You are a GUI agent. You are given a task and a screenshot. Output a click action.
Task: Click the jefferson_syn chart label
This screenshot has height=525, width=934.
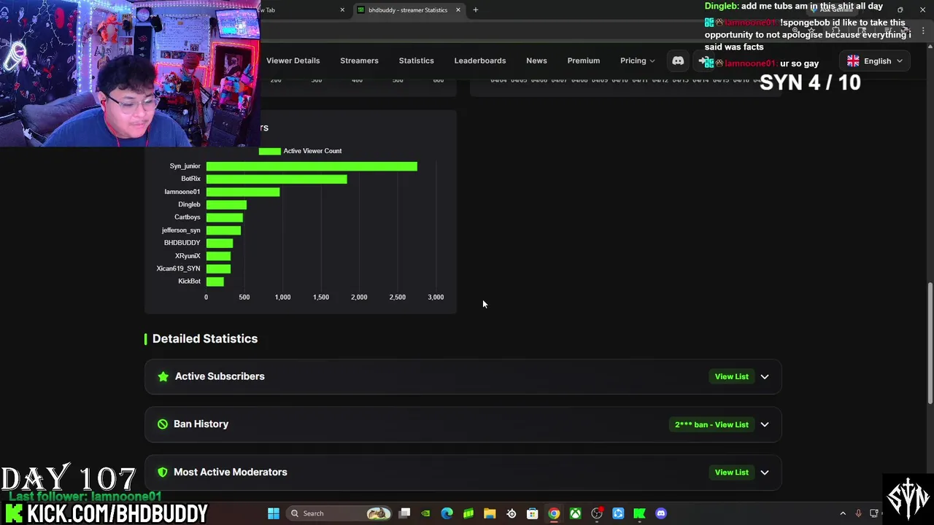(181, 230)
